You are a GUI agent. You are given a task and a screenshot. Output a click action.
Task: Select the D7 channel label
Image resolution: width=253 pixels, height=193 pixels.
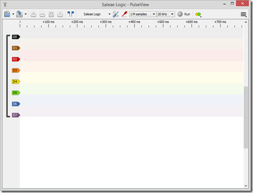(x=16, y=115)
